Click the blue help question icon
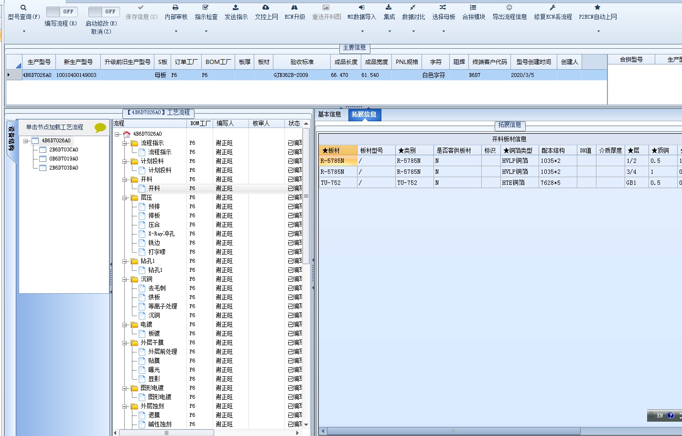The height and width of the screenshot is (436, 682). coord(671,415)
